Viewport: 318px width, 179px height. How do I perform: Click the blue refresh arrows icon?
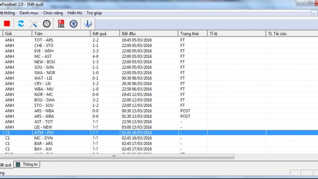coord(21,24)
